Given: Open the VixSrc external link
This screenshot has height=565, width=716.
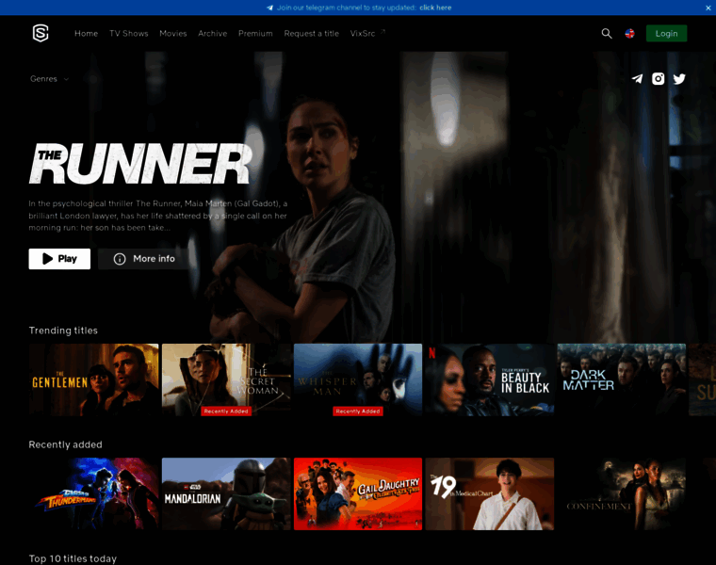Looking at the screenshot, I should tap(367, 33).
